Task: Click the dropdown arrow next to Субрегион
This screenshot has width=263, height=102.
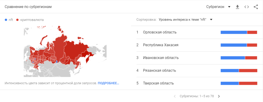Action: coord(229,7)
